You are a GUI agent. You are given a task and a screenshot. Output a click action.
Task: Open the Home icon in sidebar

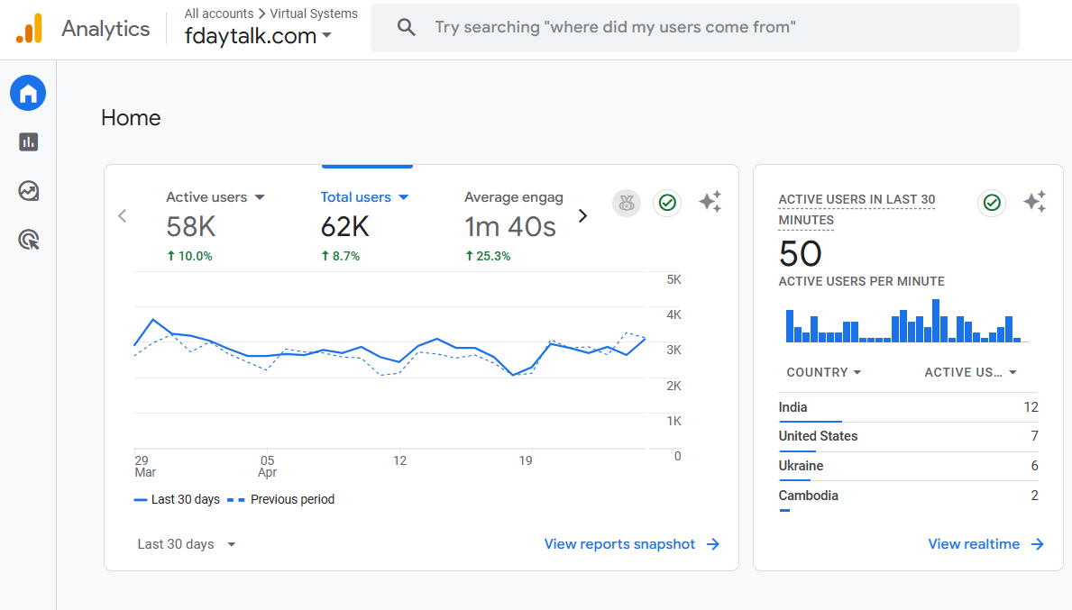pyautogui.click(x=28, y=93)
